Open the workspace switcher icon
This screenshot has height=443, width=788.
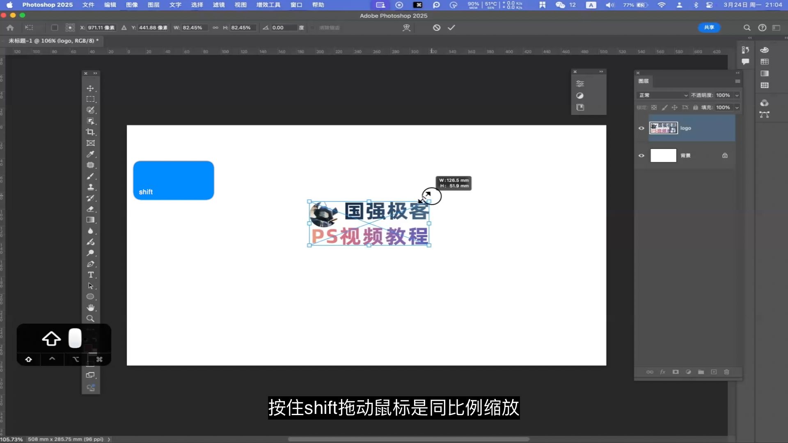776,27
